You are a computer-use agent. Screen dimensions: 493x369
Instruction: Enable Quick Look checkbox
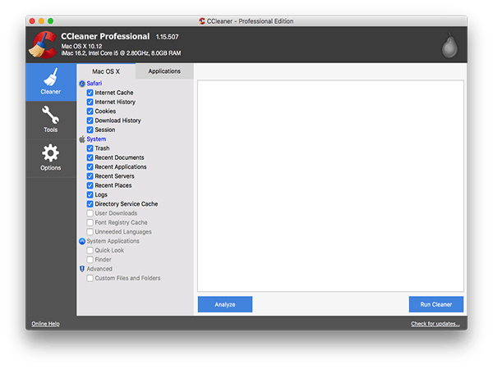[90, 250]
